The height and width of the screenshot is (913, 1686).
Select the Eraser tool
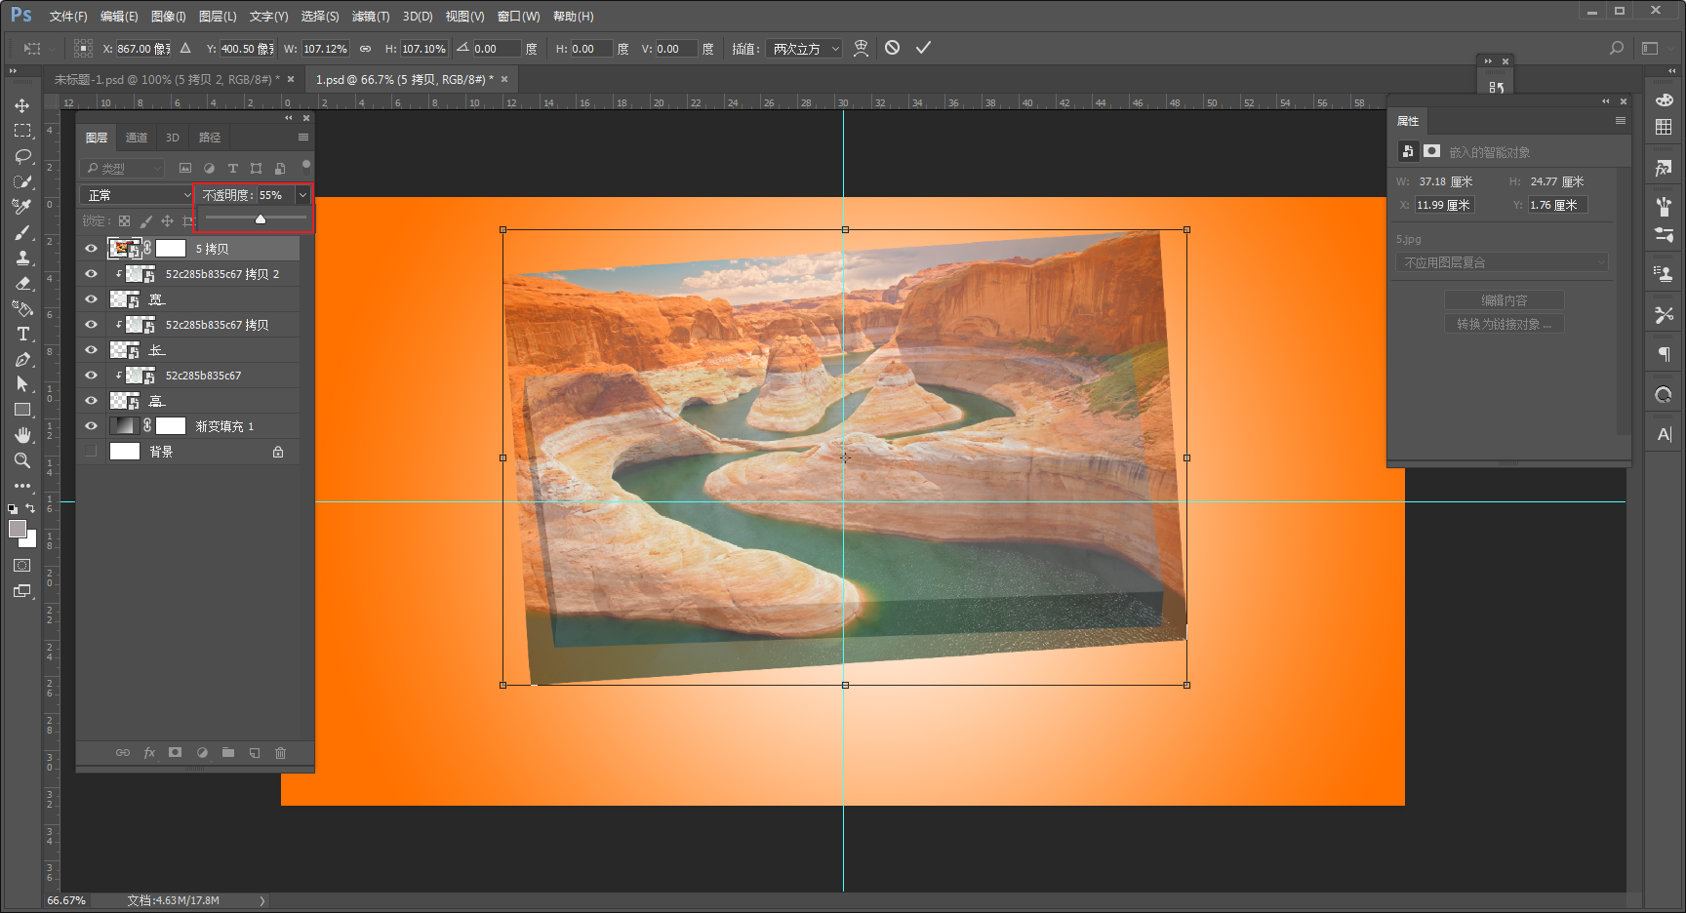tap(21, 283)
